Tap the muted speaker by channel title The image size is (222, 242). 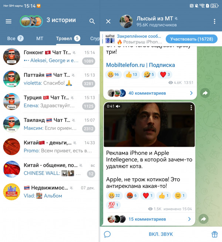pos(176,19)
